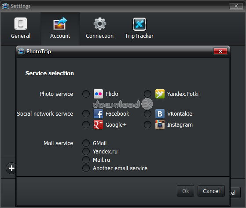Pick the Mail.ru radio button
The height and width of the screenshot is (208, 246).
tap(86, 160)
